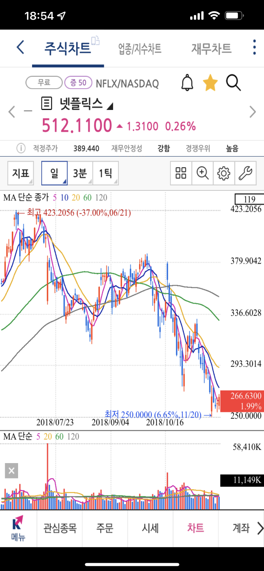264x571 pixels.
Task: Tap 최고 423.2056 high annotation
Action: click(74, 212)
